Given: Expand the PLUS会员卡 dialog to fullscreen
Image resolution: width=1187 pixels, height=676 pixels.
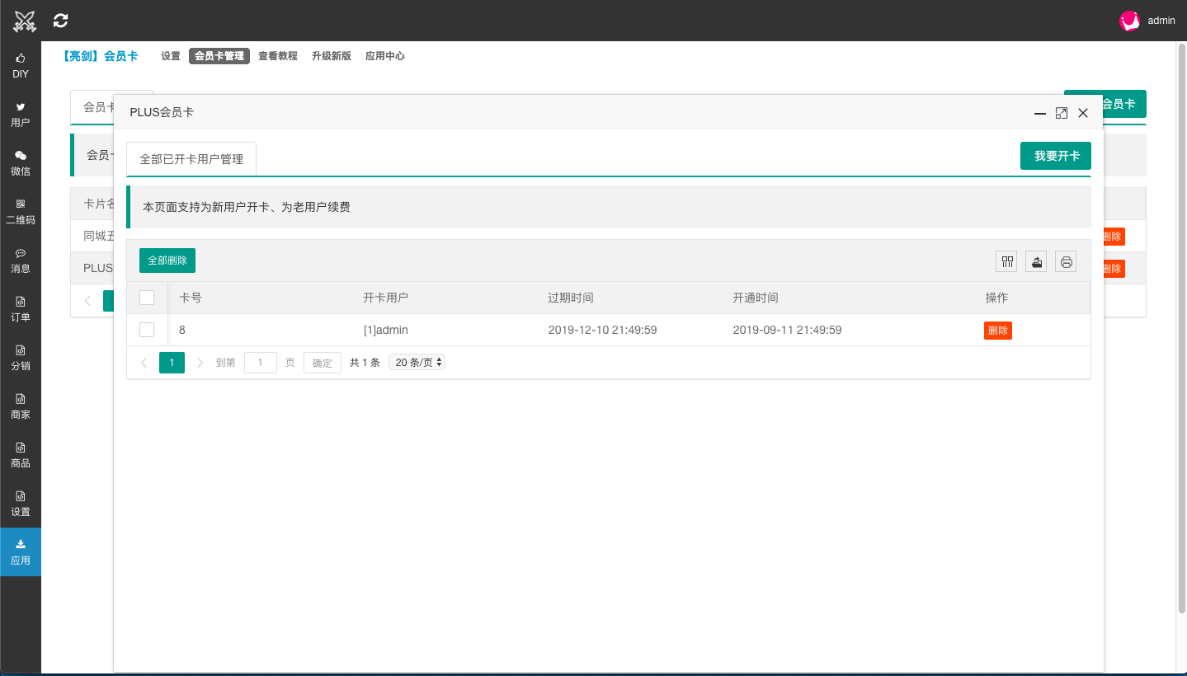Looking at the screenshot, I should click(x=1062, y=113).
